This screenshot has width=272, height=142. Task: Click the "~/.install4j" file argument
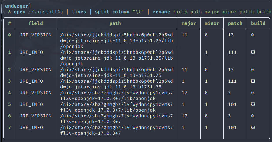(x=46, y=12)
